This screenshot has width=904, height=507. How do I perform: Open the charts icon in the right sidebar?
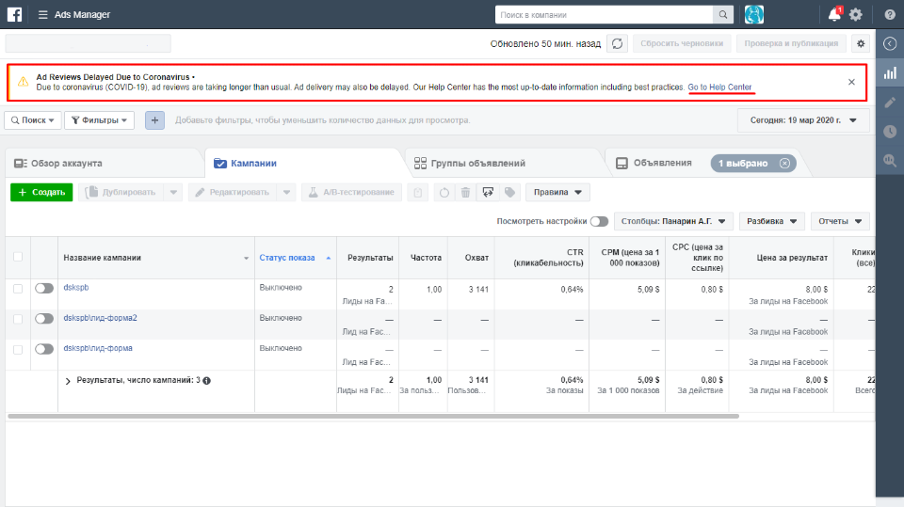[890, 72]
